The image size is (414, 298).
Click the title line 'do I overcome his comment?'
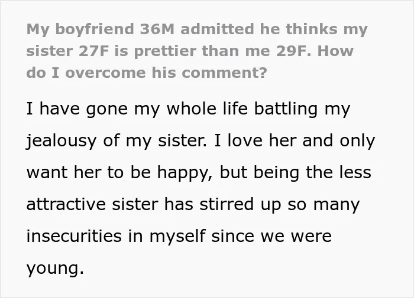pos(147,73)
